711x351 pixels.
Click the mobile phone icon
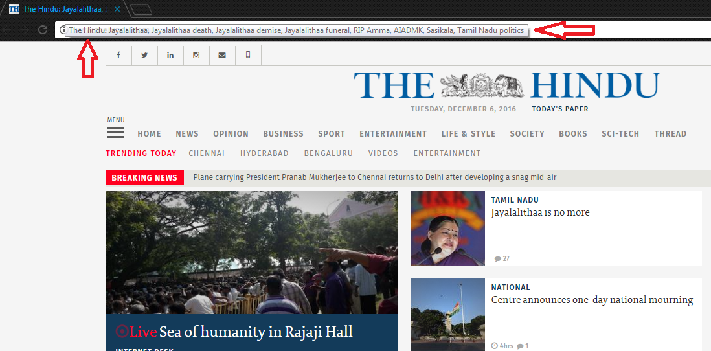click(x=247, y=54)
